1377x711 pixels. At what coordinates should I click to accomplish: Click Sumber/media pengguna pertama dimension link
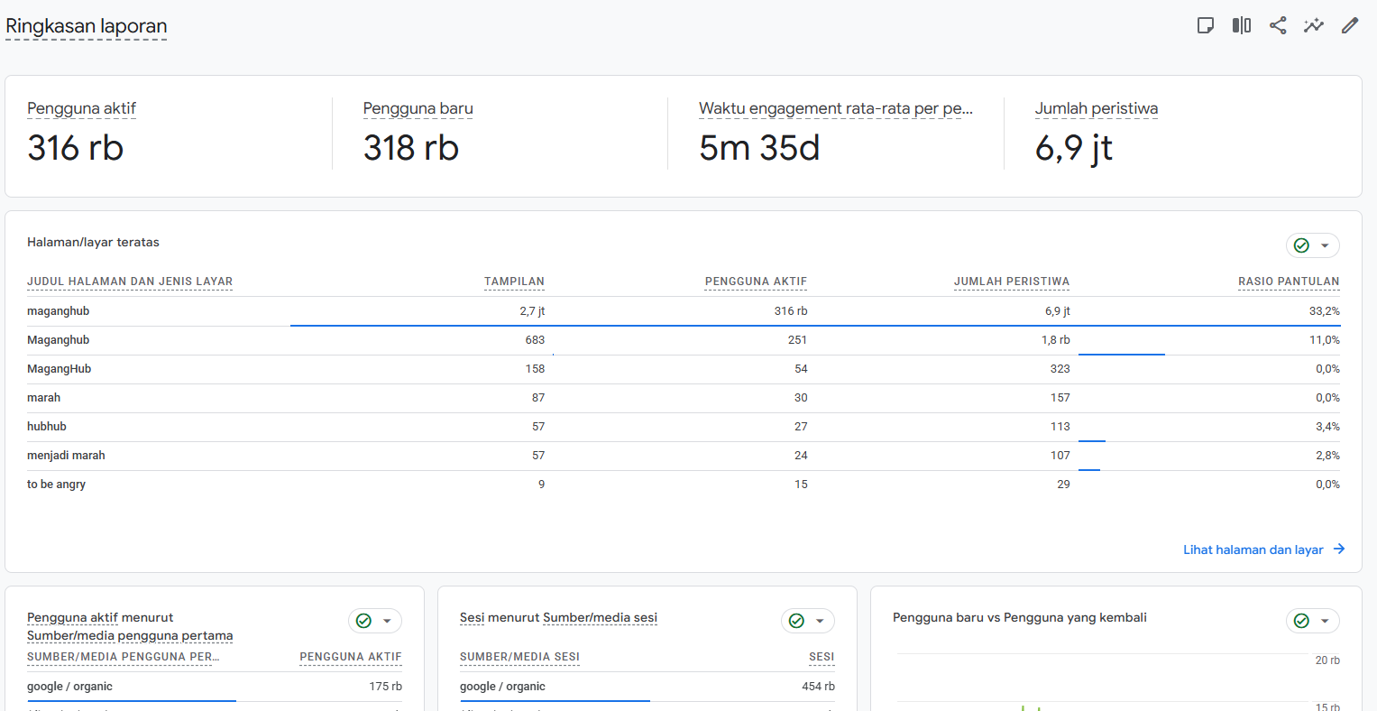130,636
